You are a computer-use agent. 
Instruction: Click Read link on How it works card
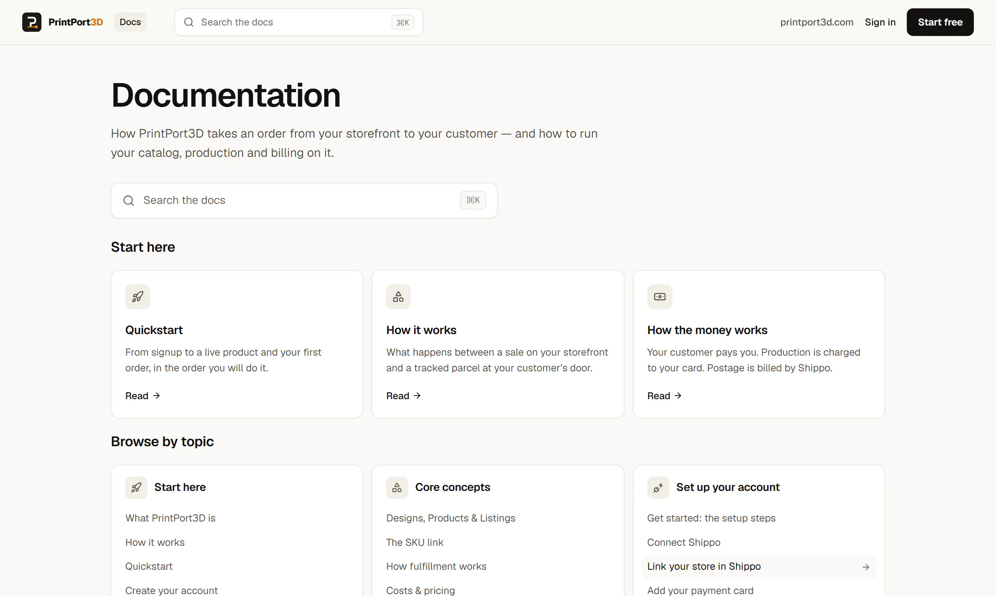[403, 396]
